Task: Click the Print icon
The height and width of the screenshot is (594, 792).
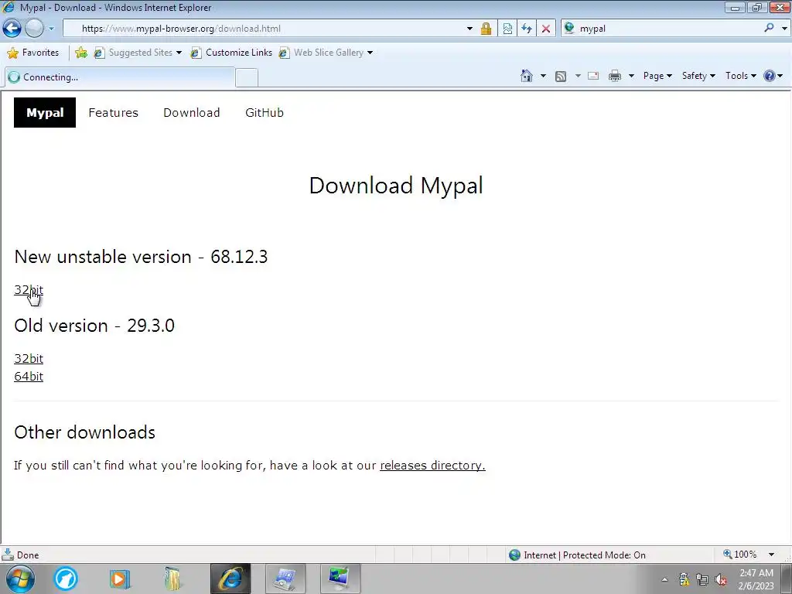Action: tap(615, 76)
